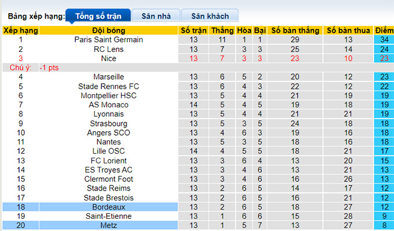This screenshot has height=231, width=394.
Task: Click the Lyonnais team name
Action: point(108,114)
